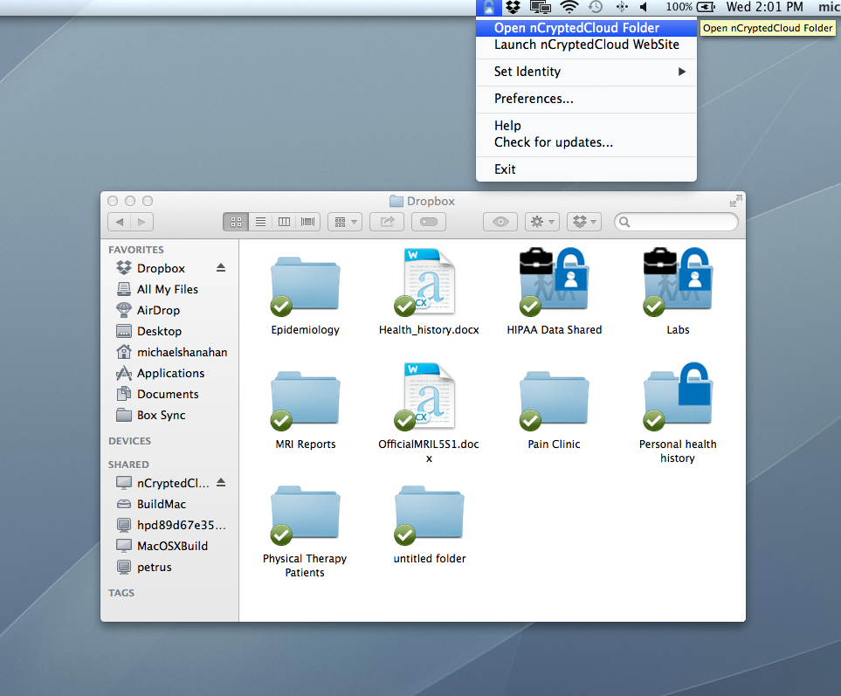Viewport: 841px width, 696px height.
Task: Select the Epidemiology folder
Action: point(305,286)
